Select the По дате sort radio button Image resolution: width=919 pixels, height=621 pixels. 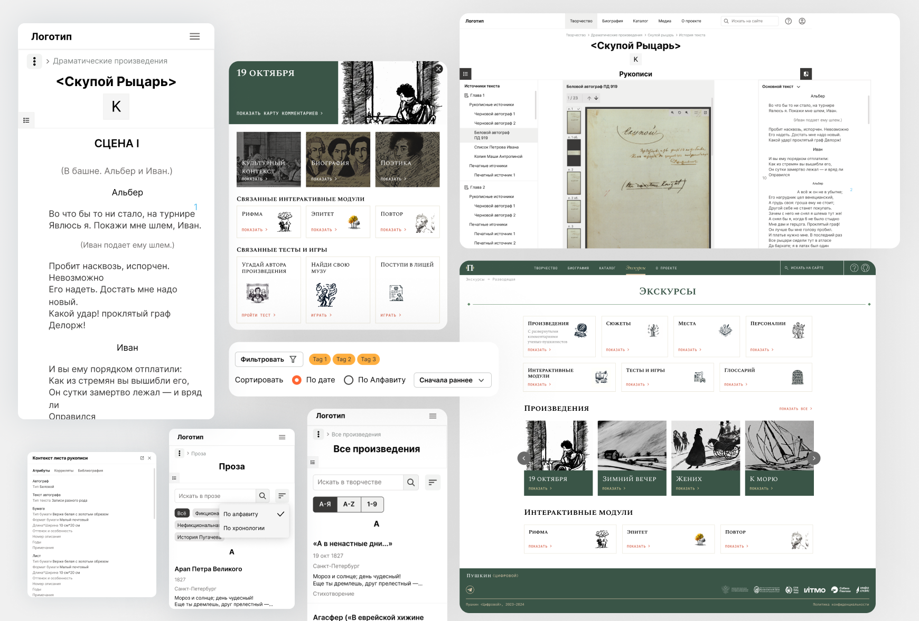(296, 380)
